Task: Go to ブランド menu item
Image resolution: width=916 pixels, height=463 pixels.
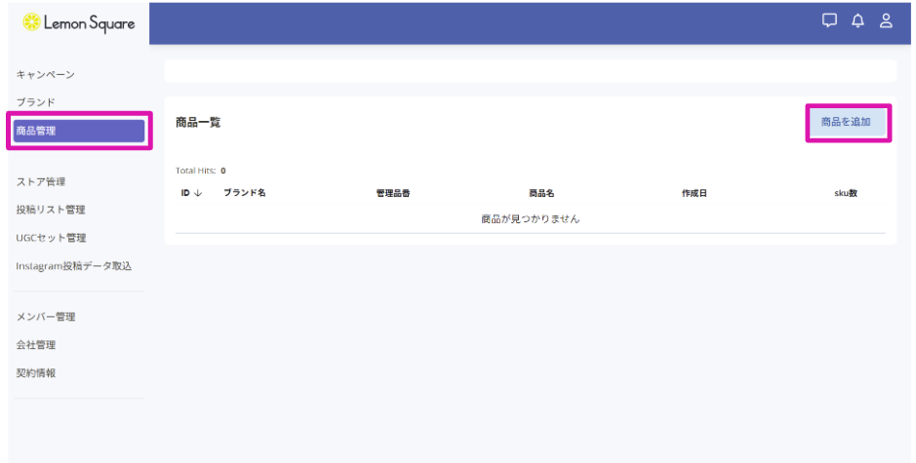Action: coord(36,102)
